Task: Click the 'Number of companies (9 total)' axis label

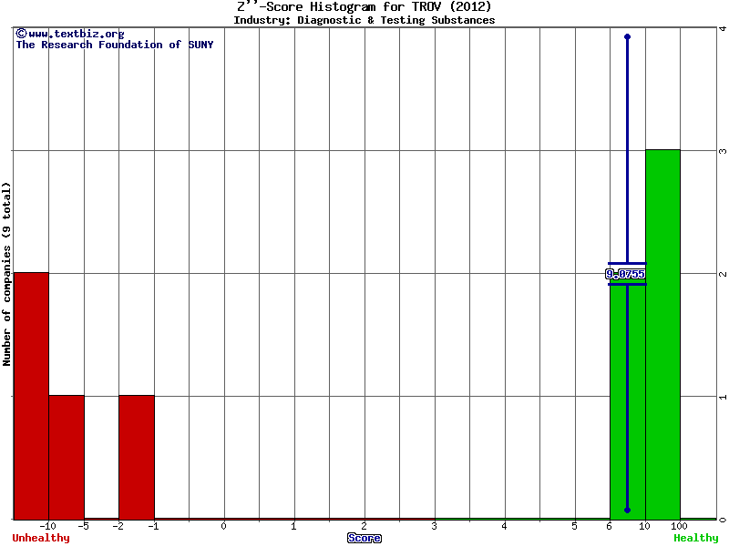Action: pos(6,274)
